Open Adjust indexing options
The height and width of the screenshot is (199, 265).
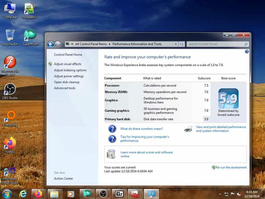click(x=70, y=70)
